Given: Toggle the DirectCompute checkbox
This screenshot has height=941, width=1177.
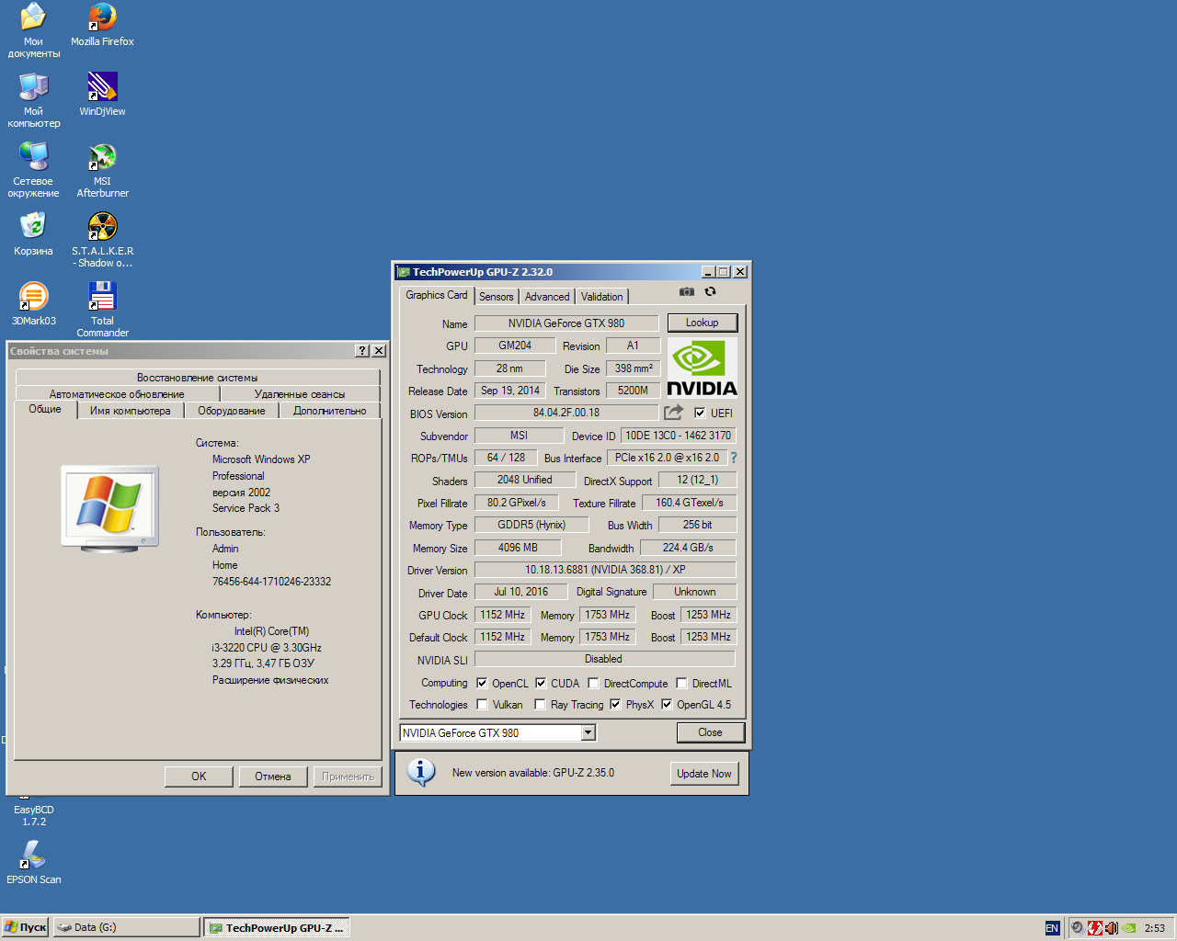Looking at the screenshot, I should coord(594,683).
